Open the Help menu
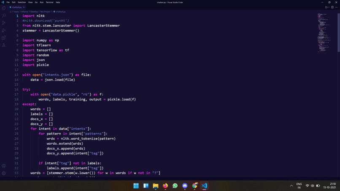340x191 pixels. pyautogui.click(x=58, y=3)
